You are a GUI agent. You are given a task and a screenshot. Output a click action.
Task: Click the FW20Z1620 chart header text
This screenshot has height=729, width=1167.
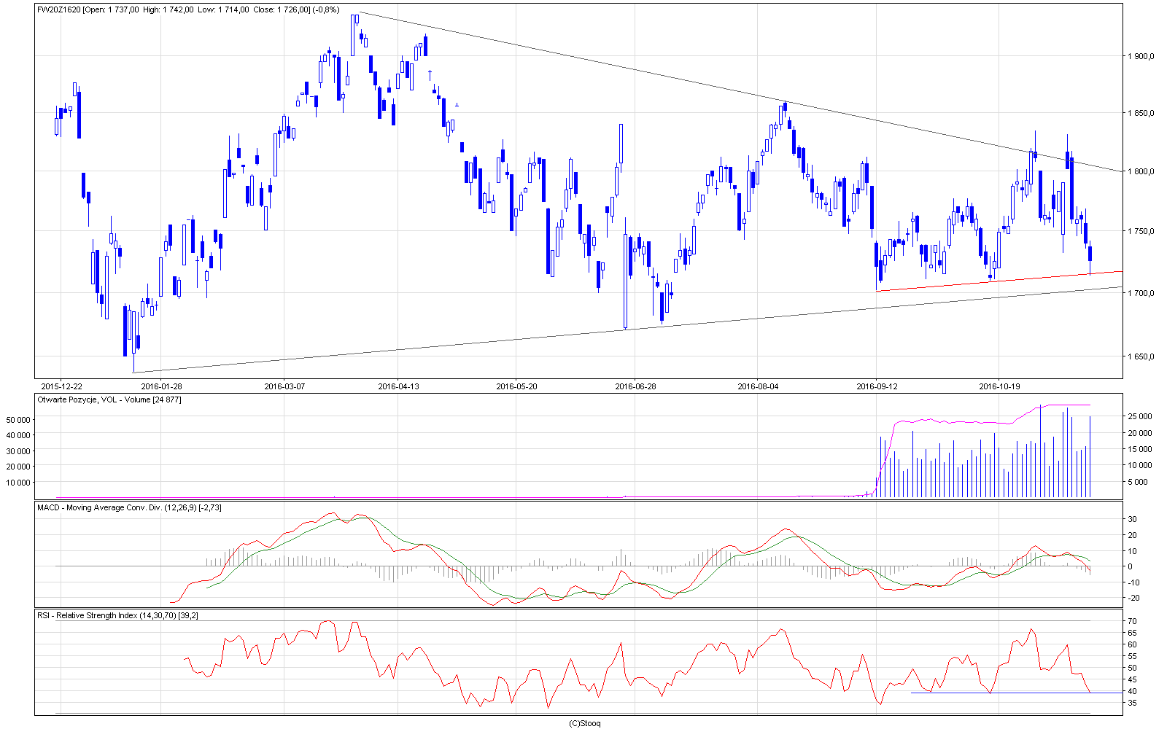click(183, 9)
